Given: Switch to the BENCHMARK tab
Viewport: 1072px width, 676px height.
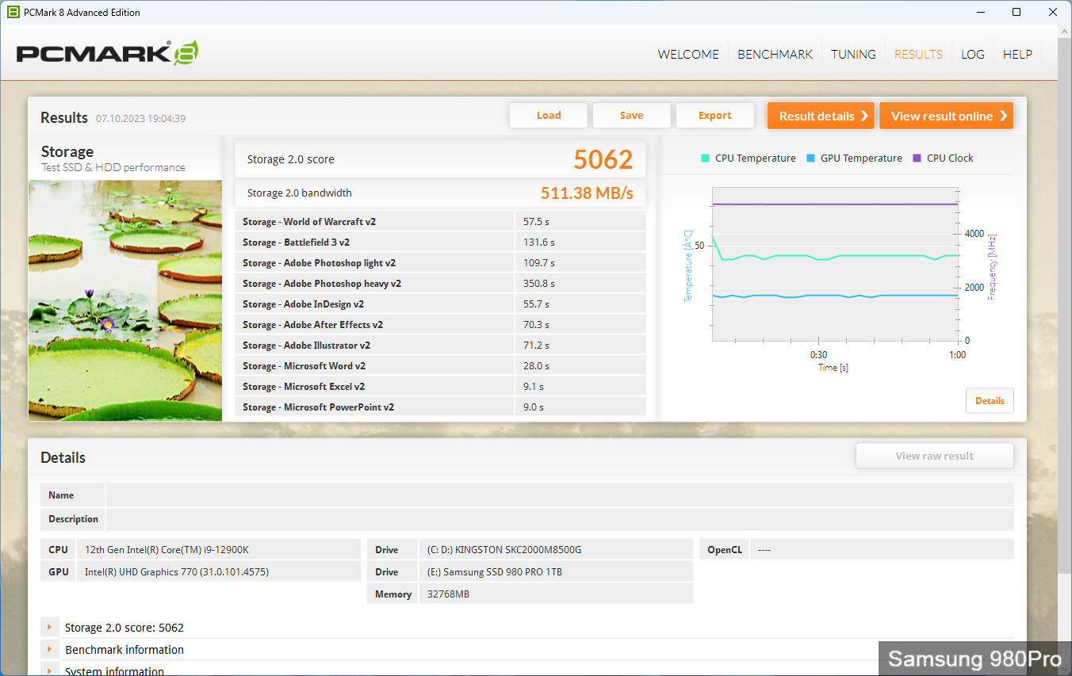Looking at the screenshot, I should [775, 55].
